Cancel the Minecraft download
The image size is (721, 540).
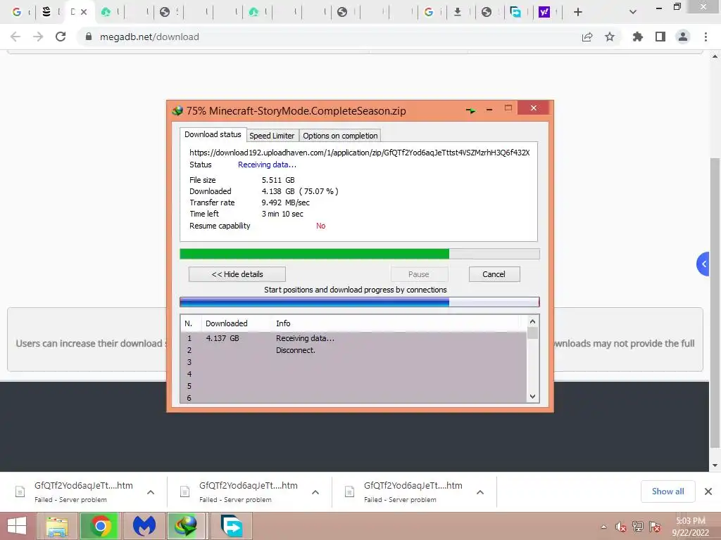[494, 274]
